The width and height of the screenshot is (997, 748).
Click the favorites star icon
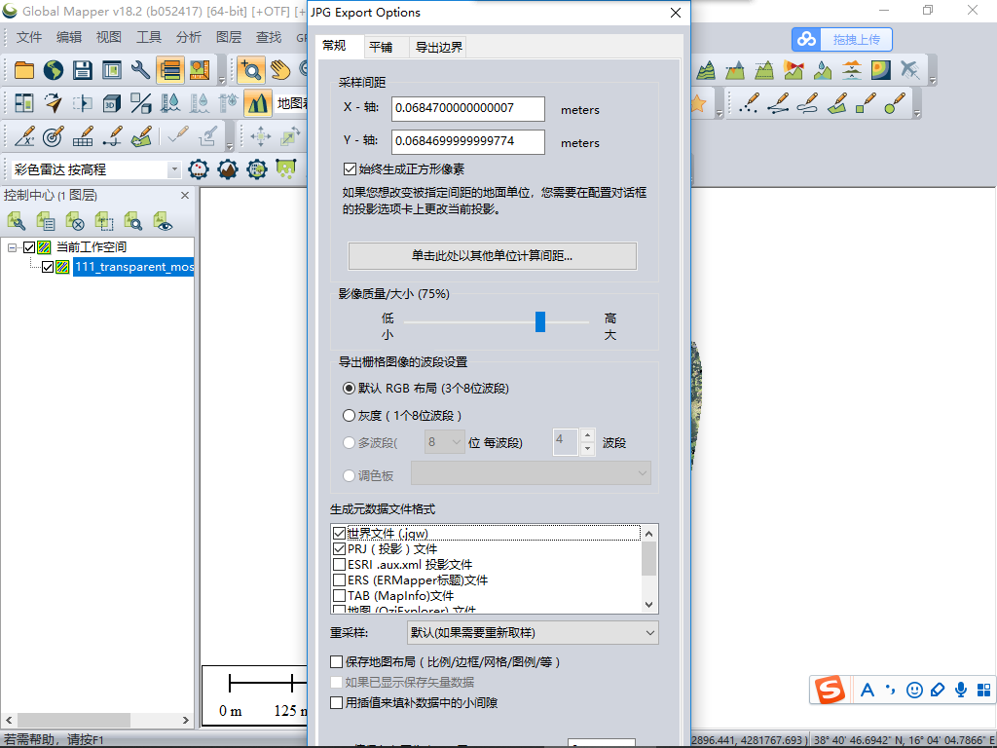click(x=699, y=103)
